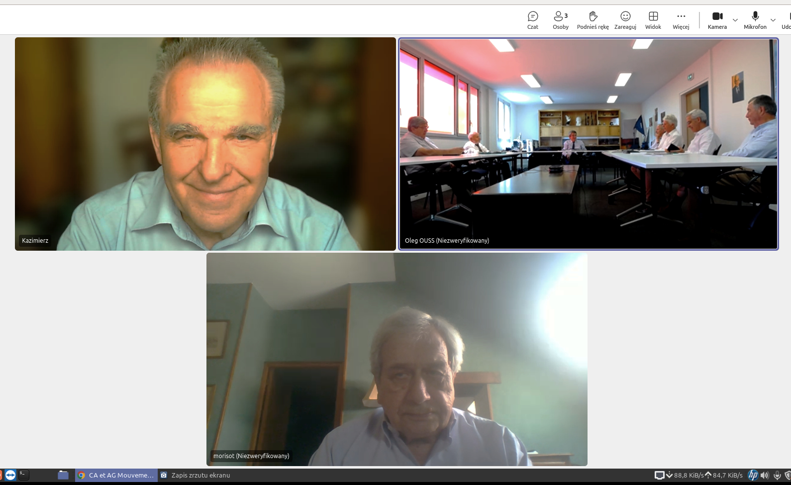
Task: Launch the terminal from the taskbar
Action: (23, 475)
